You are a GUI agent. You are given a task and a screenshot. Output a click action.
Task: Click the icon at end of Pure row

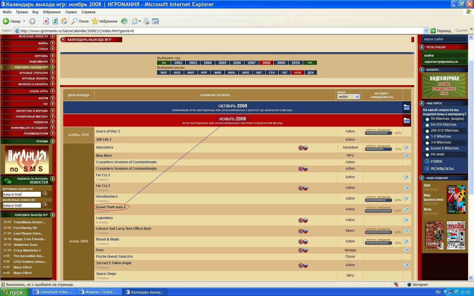(x=406, y=250)
